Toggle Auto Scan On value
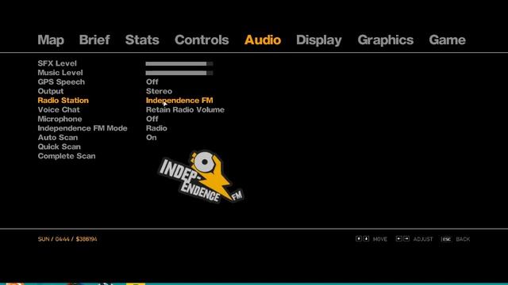Viewport: 508px width, 285px height. [x=152, y=138]
